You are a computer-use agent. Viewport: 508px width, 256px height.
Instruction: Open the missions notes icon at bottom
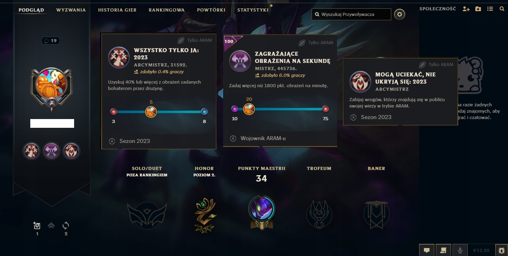coord(443,250)
